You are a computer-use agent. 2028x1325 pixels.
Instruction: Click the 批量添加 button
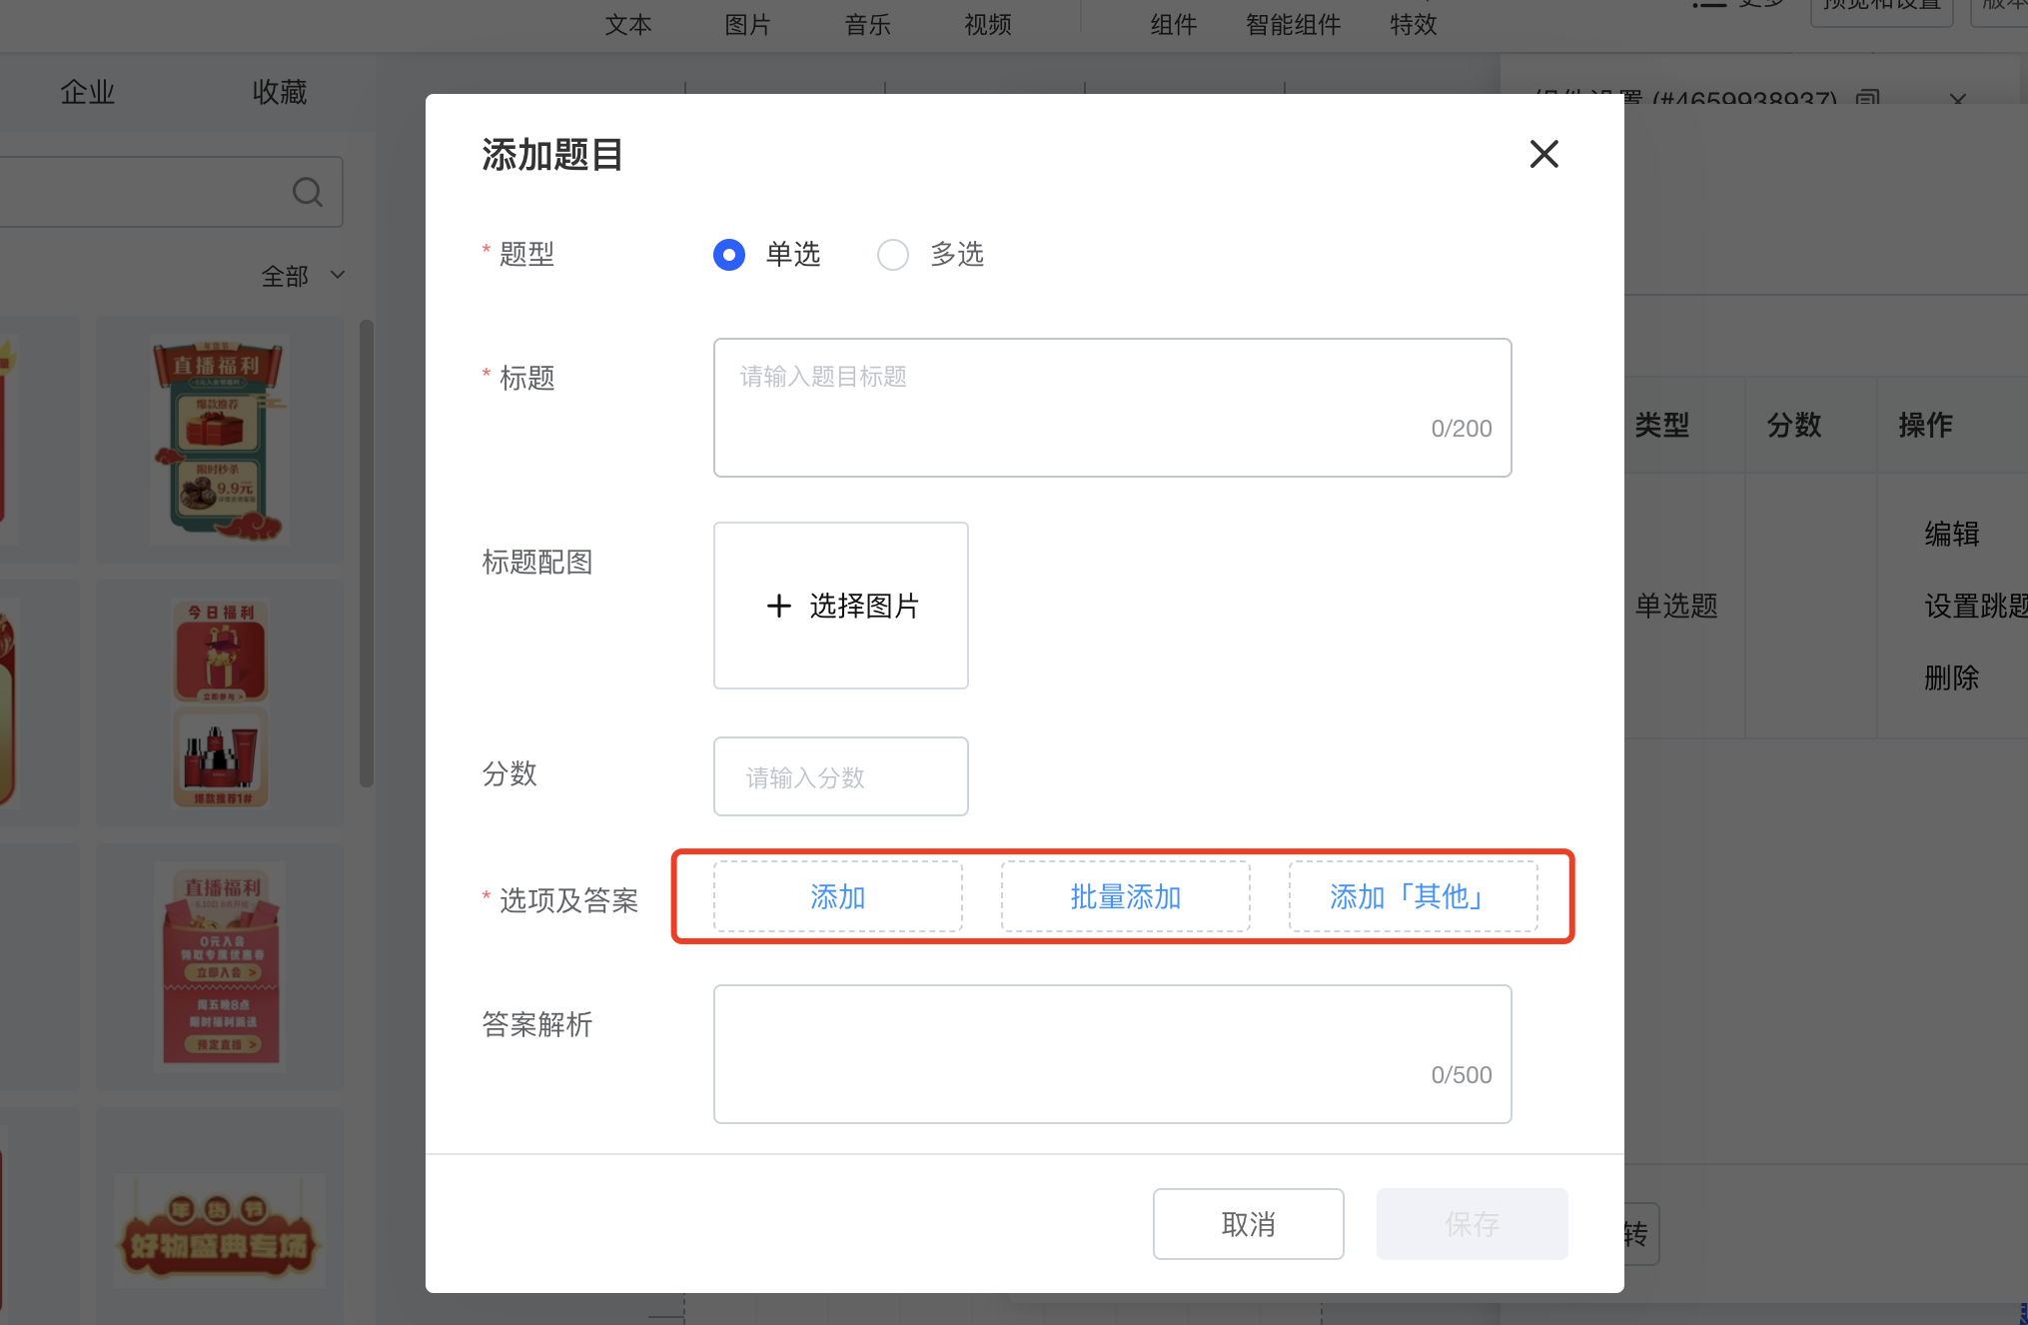1125,896
